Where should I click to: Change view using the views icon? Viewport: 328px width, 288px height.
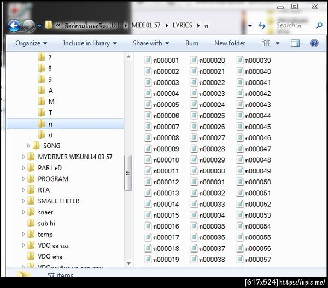[266, 43]
